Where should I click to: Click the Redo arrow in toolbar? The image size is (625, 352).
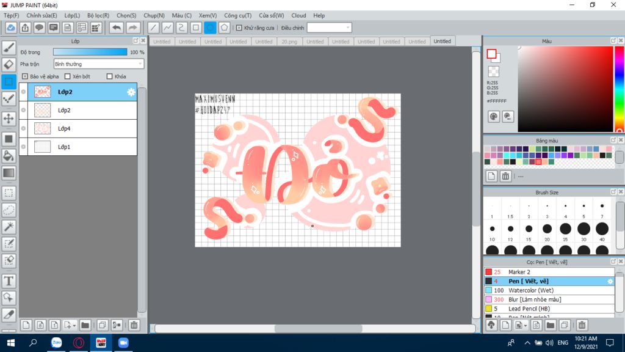[132, 28]
